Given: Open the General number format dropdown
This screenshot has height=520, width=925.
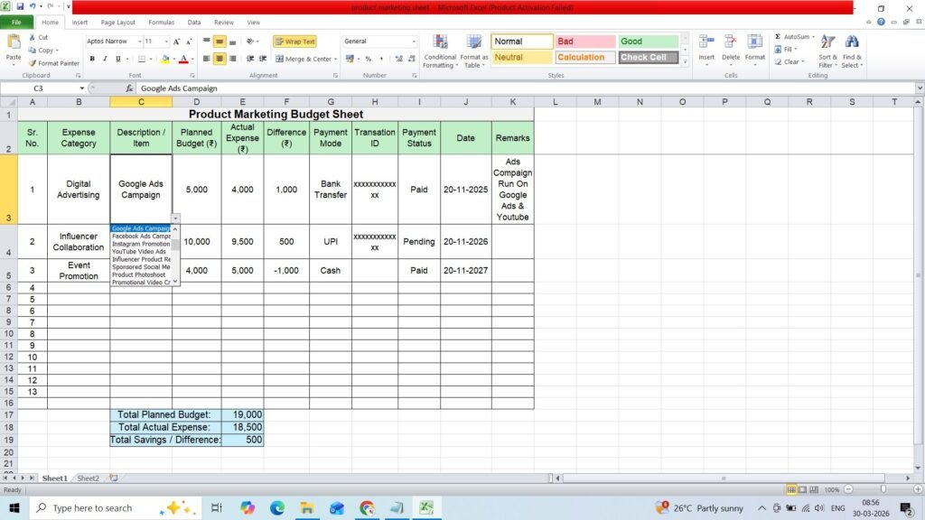Looking at the screenshot, I should click(414, 42).
